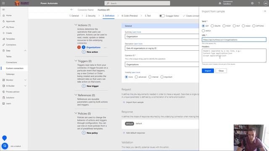Close the Import from sample panel
Viewport: 269px width, 151px height.
(265, 11)
